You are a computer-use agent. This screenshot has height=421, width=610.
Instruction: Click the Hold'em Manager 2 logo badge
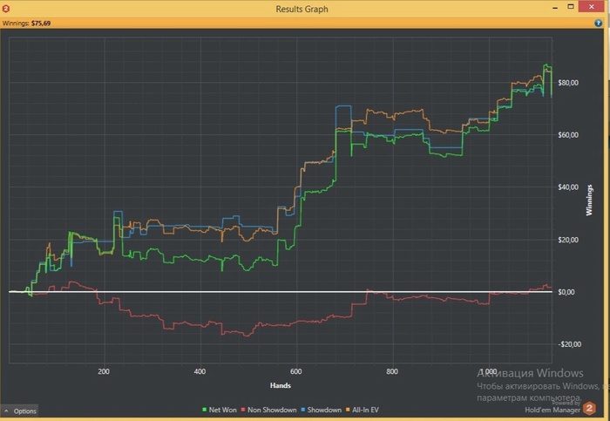click(x=589, y=408)
